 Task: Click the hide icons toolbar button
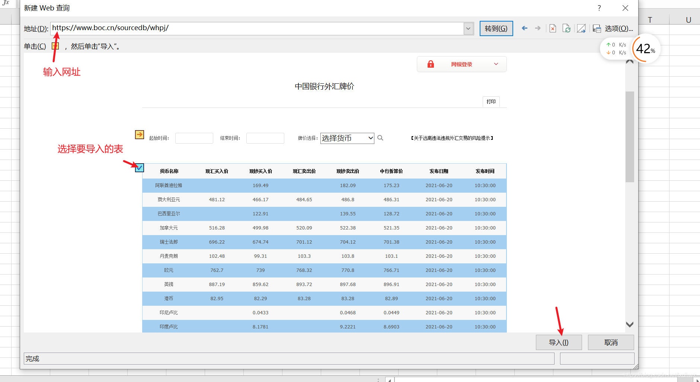coord(581,28)
